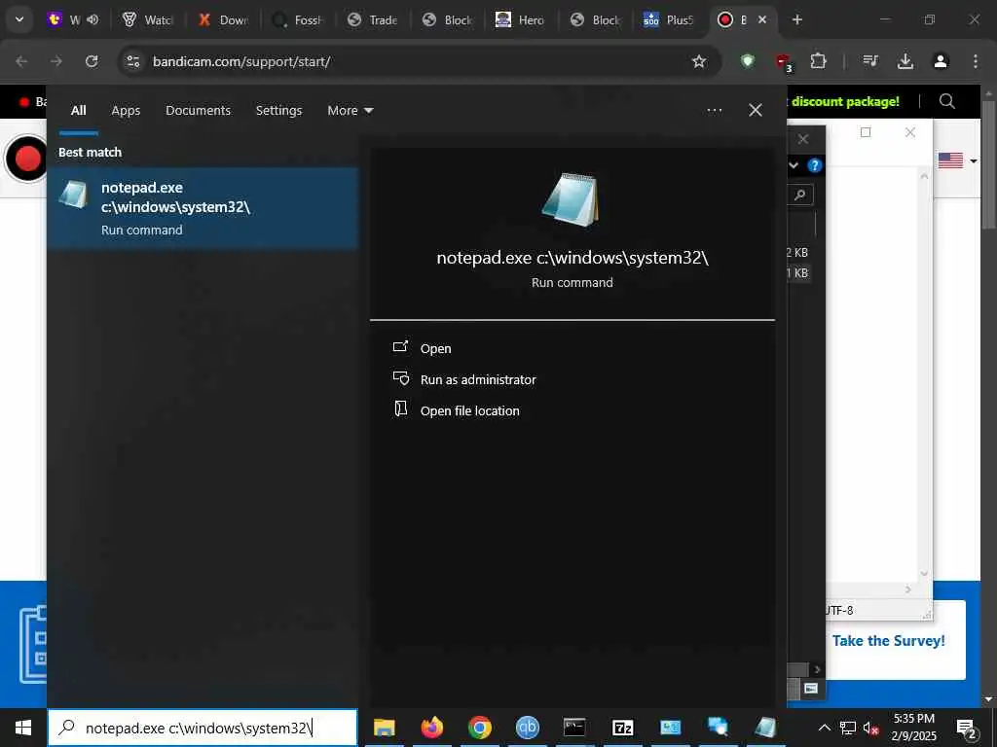This screenshot has height=747, width=997.
Task: Open the US flag language dropdown
Action: (957, 160)
